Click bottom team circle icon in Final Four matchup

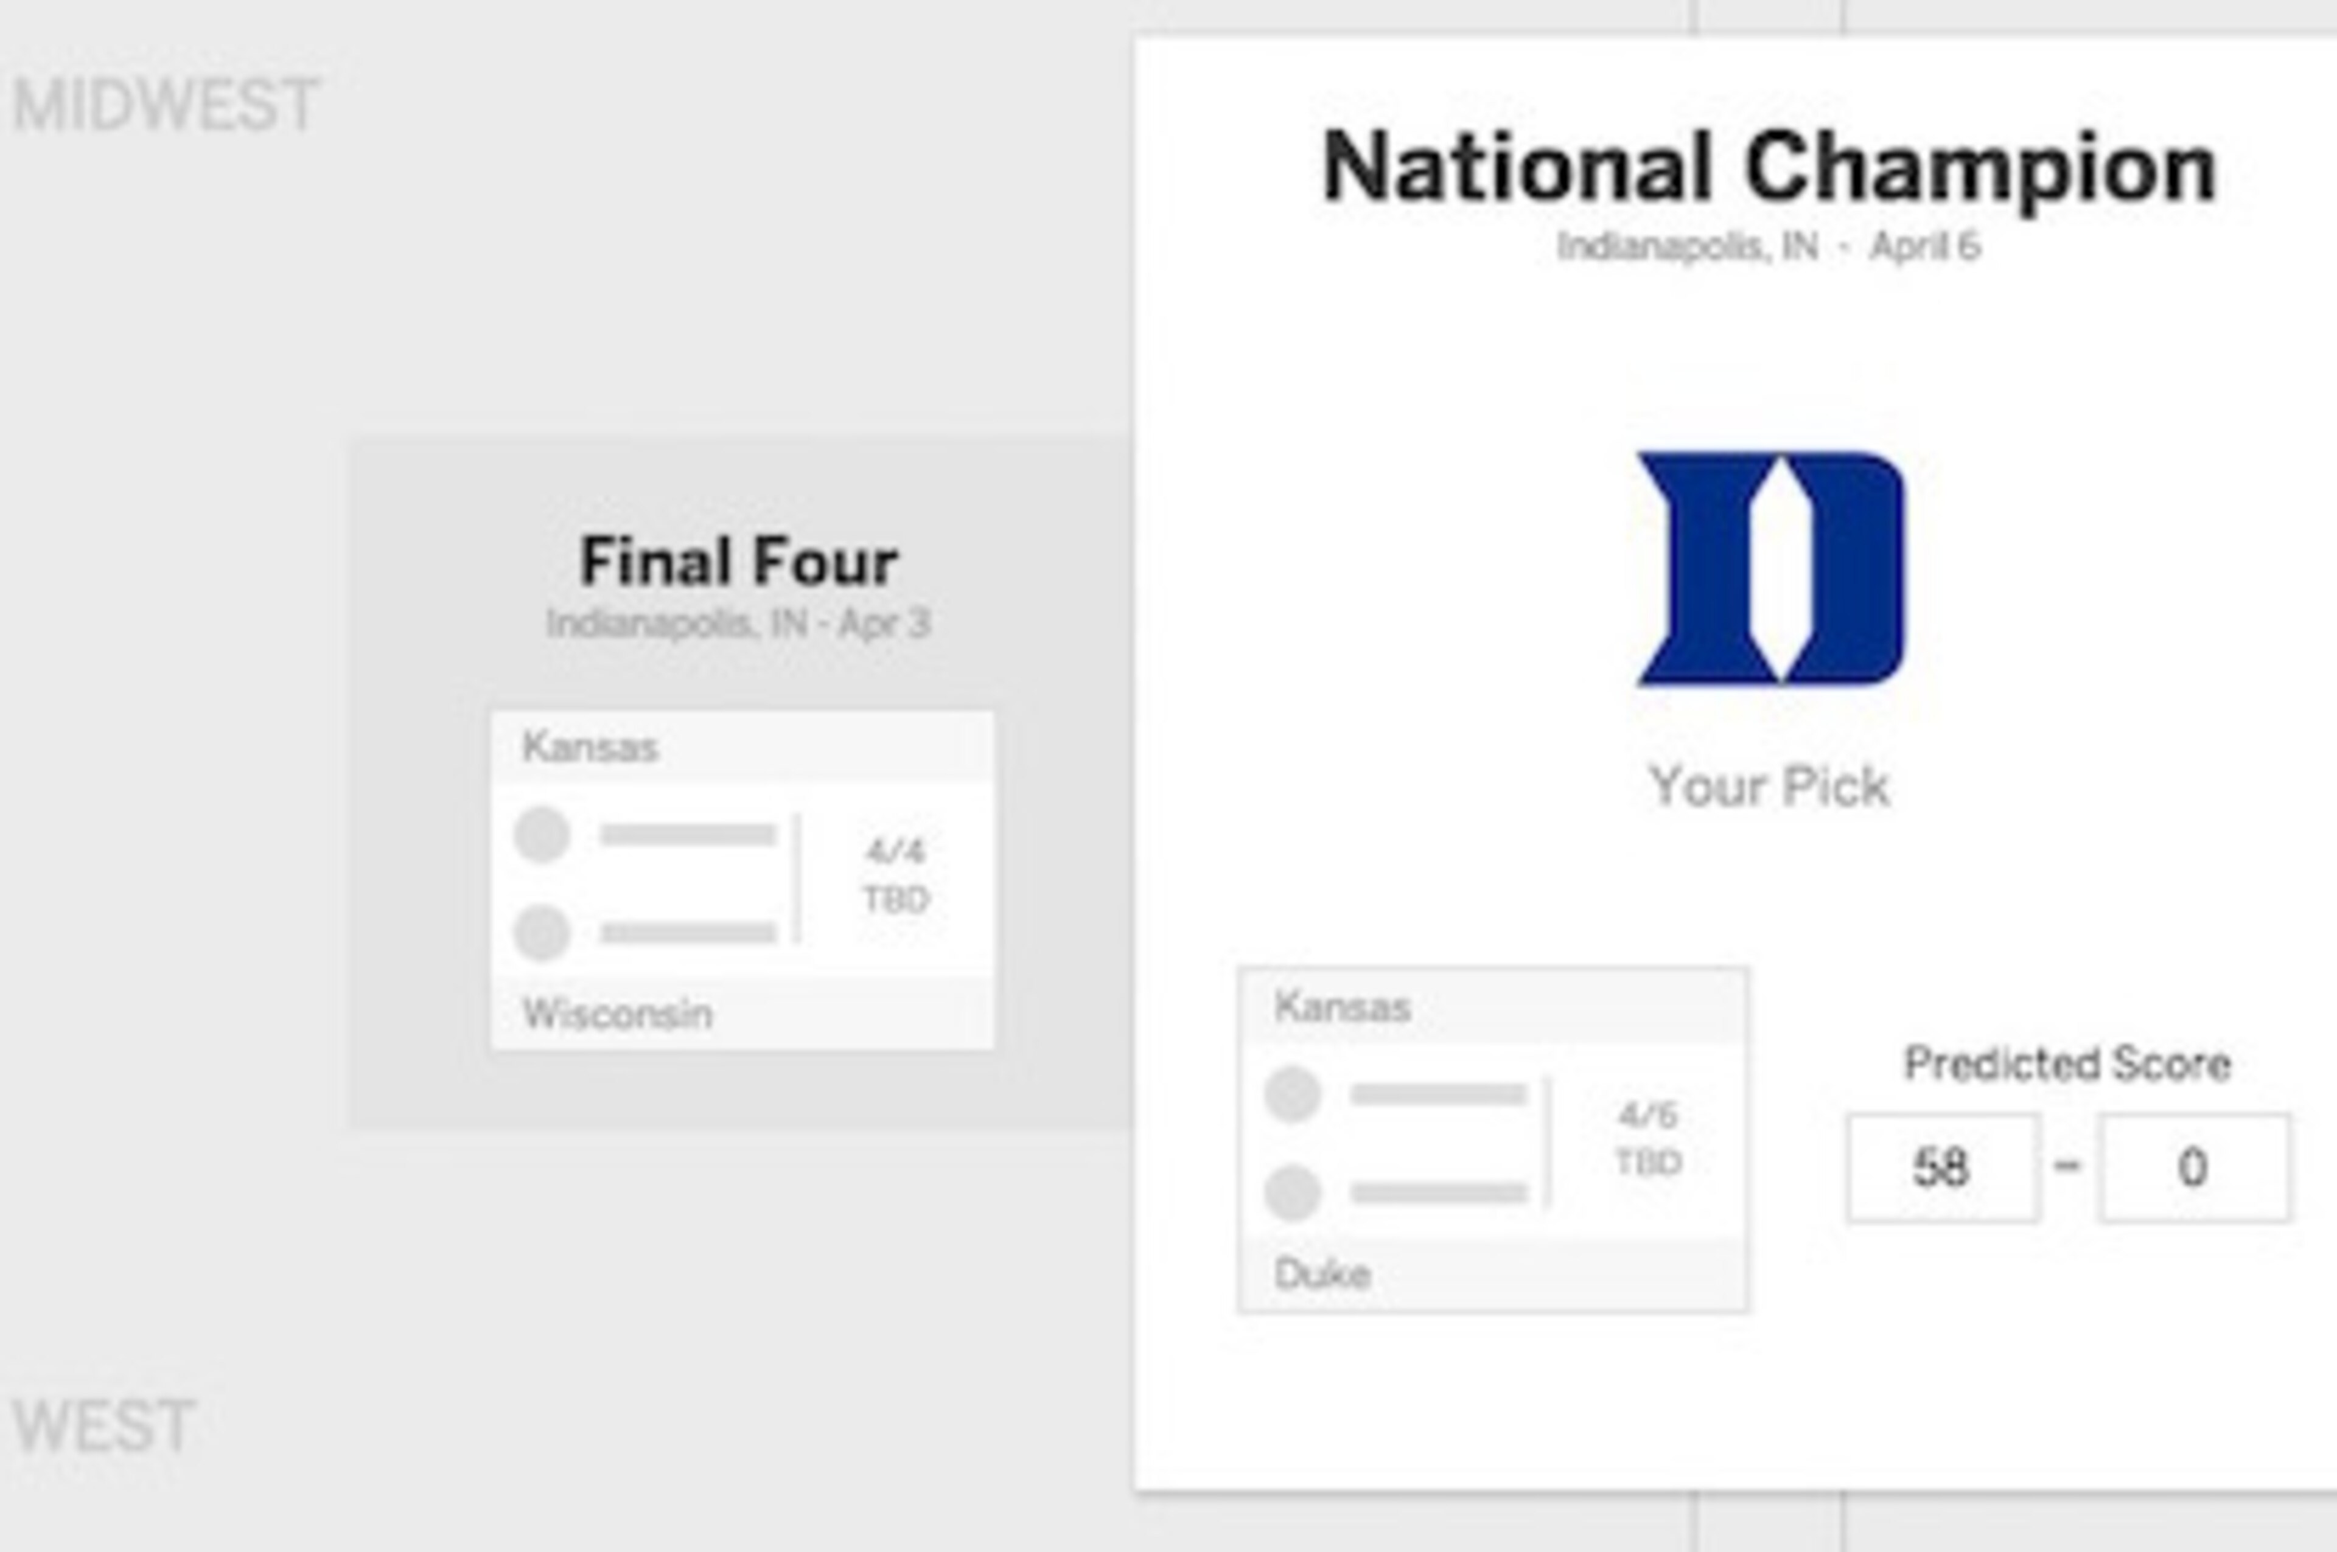point(542,933)
